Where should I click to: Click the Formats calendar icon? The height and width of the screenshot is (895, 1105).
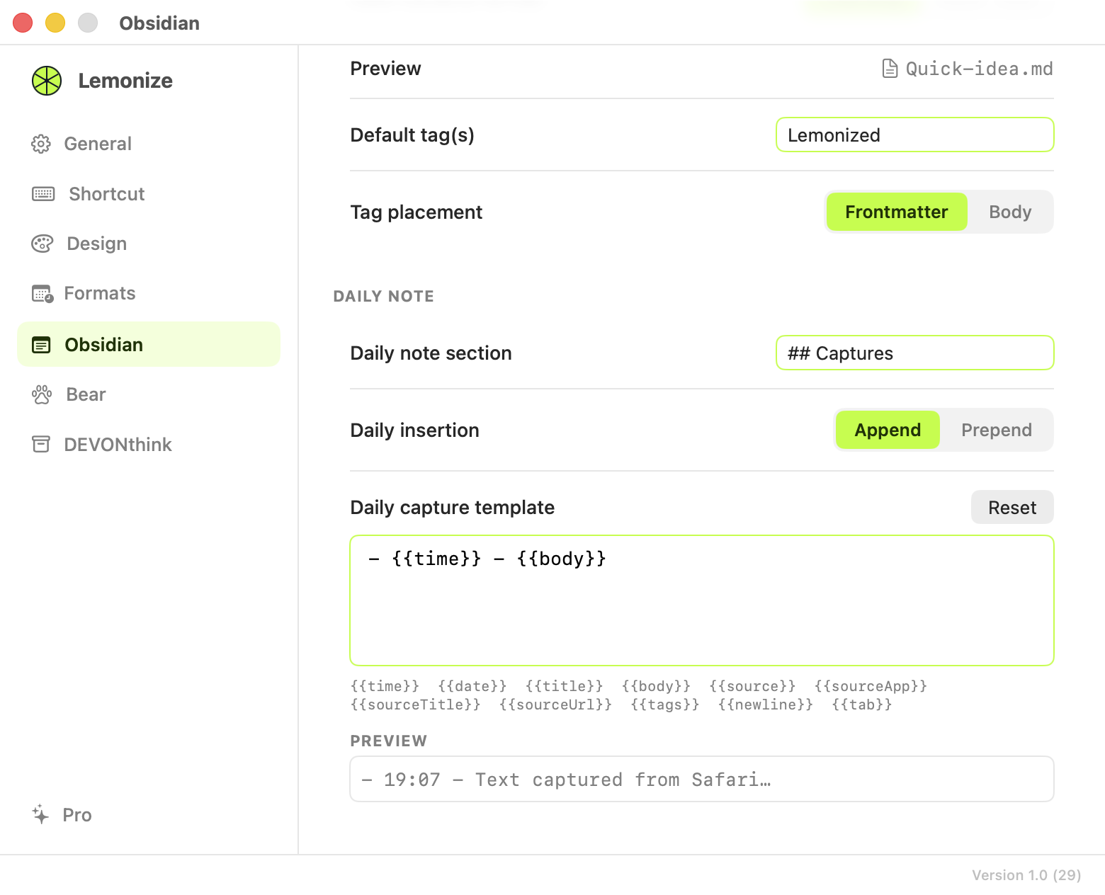tap(42, 293)
